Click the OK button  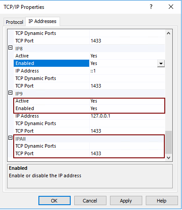click(54, 201)
